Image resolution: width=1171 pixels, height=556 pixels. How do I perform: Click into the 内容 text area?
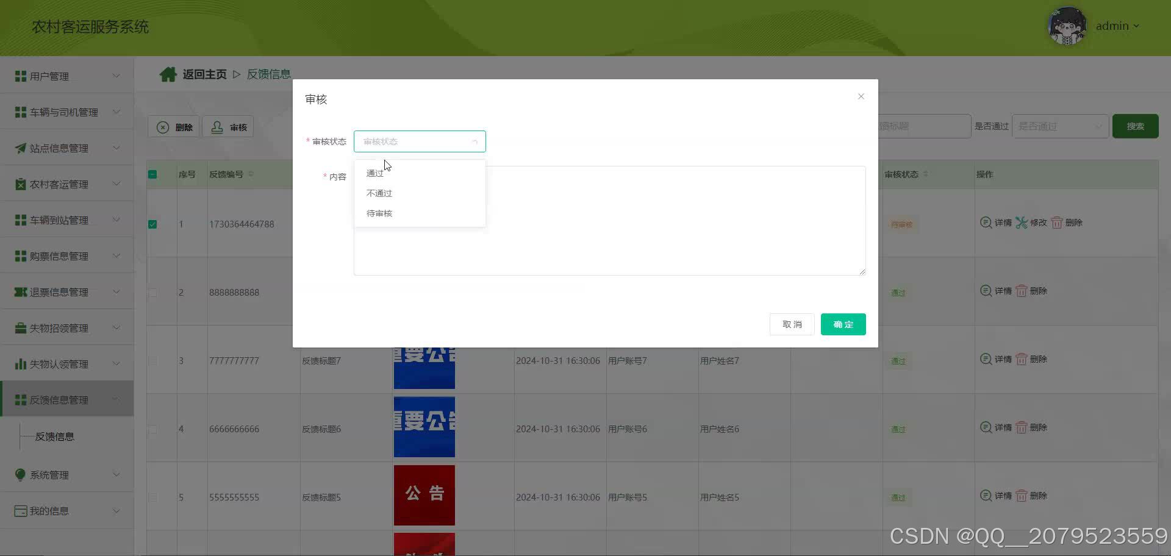pyautogui.click(x=609, y=221)
